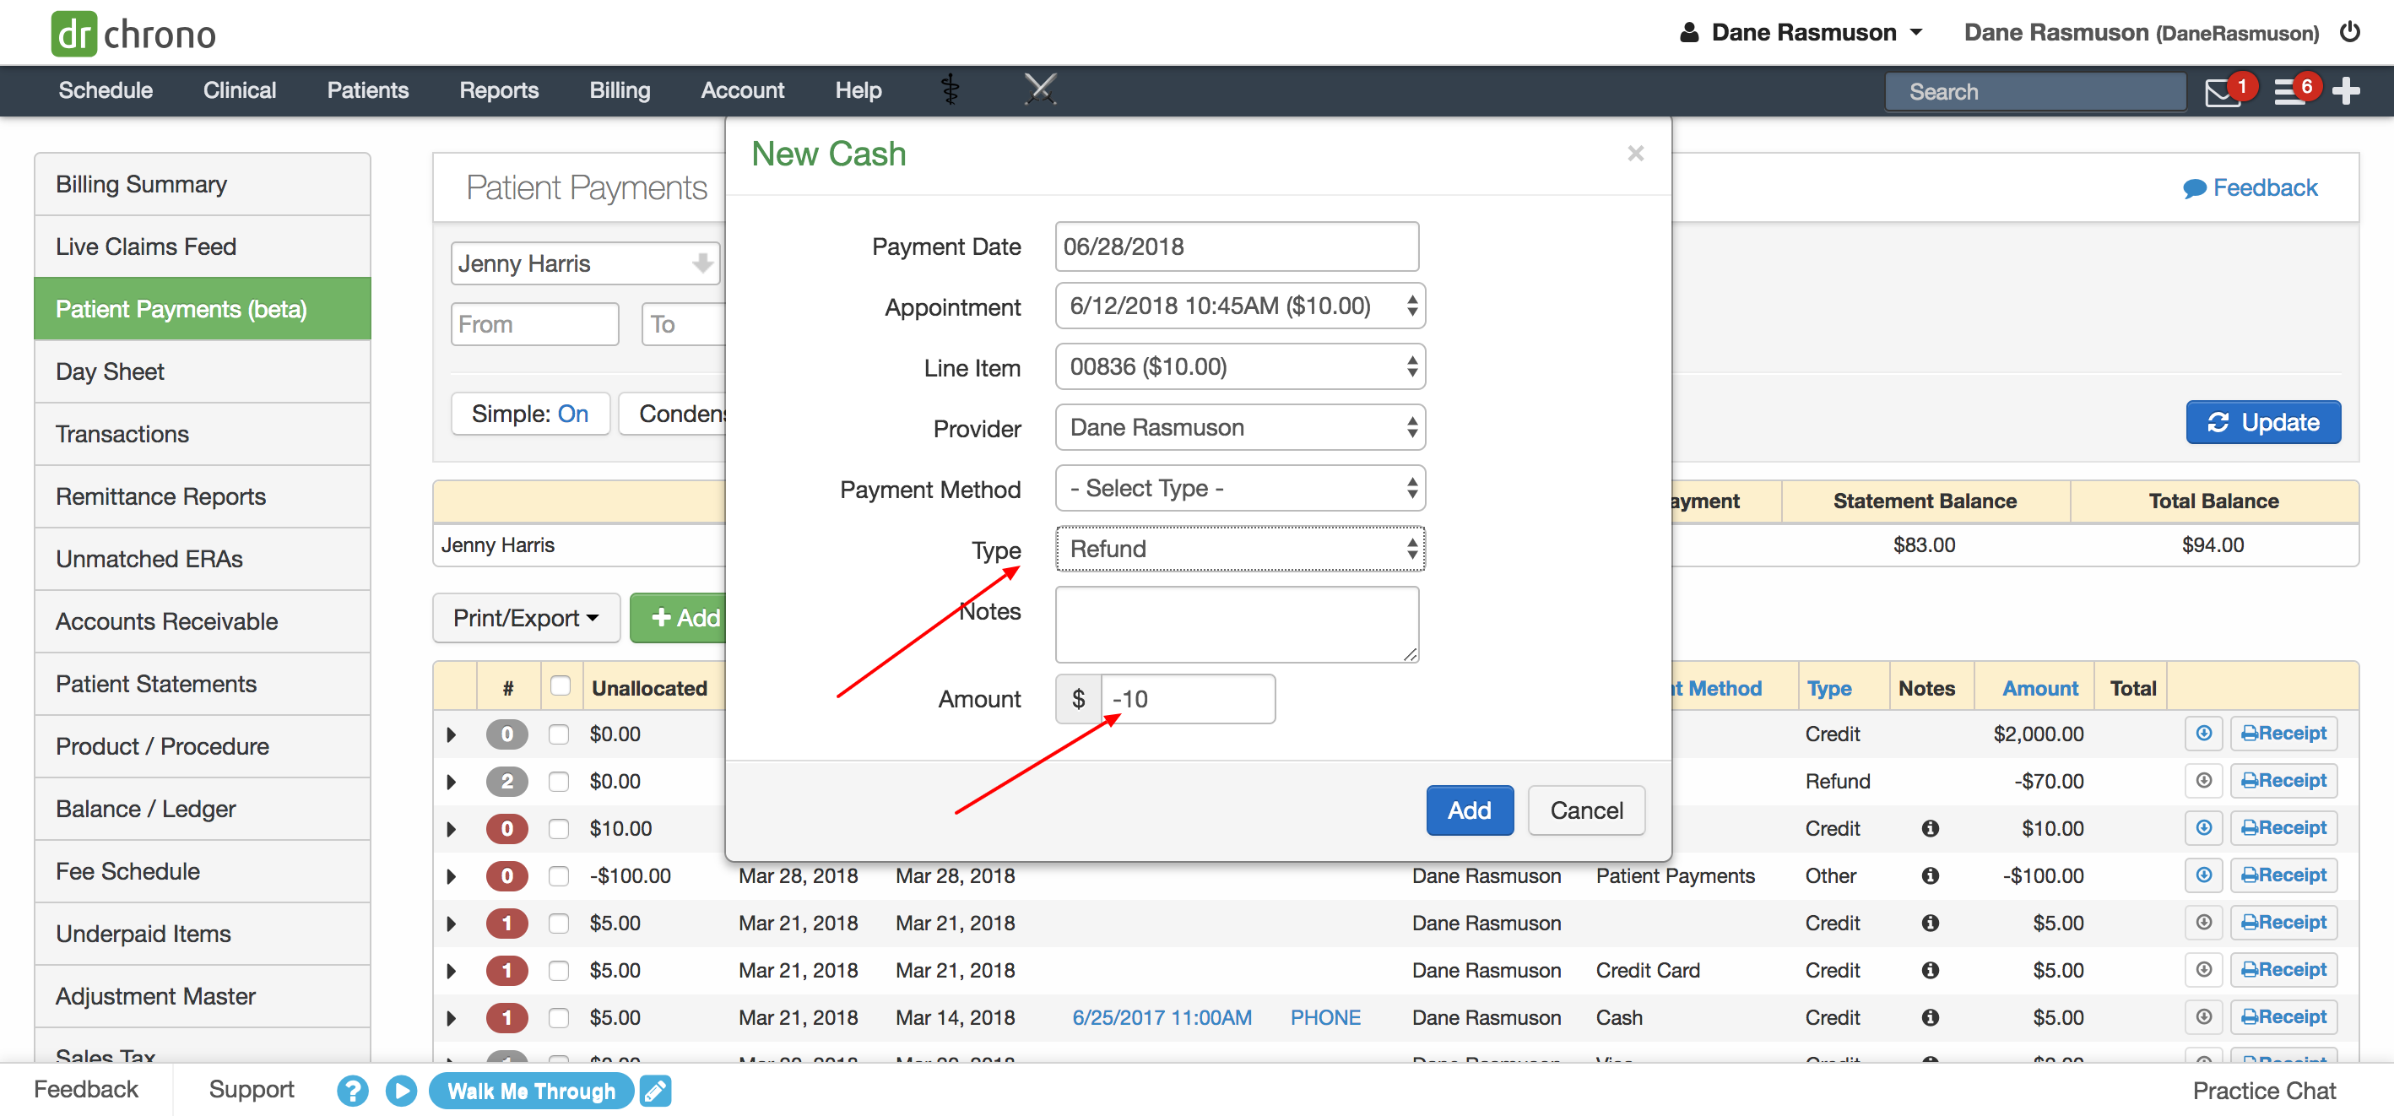Click the Feedback speech bubble link
Image resolution: width=2394 pixels, height=1116 pixels.
(2250, 187)
